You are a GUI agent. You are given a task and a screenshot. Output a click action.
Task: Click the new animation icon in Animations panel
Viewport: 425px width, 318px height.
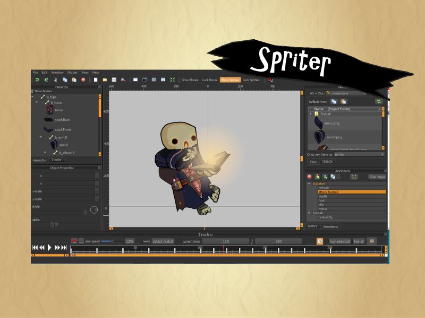point(325,176)
